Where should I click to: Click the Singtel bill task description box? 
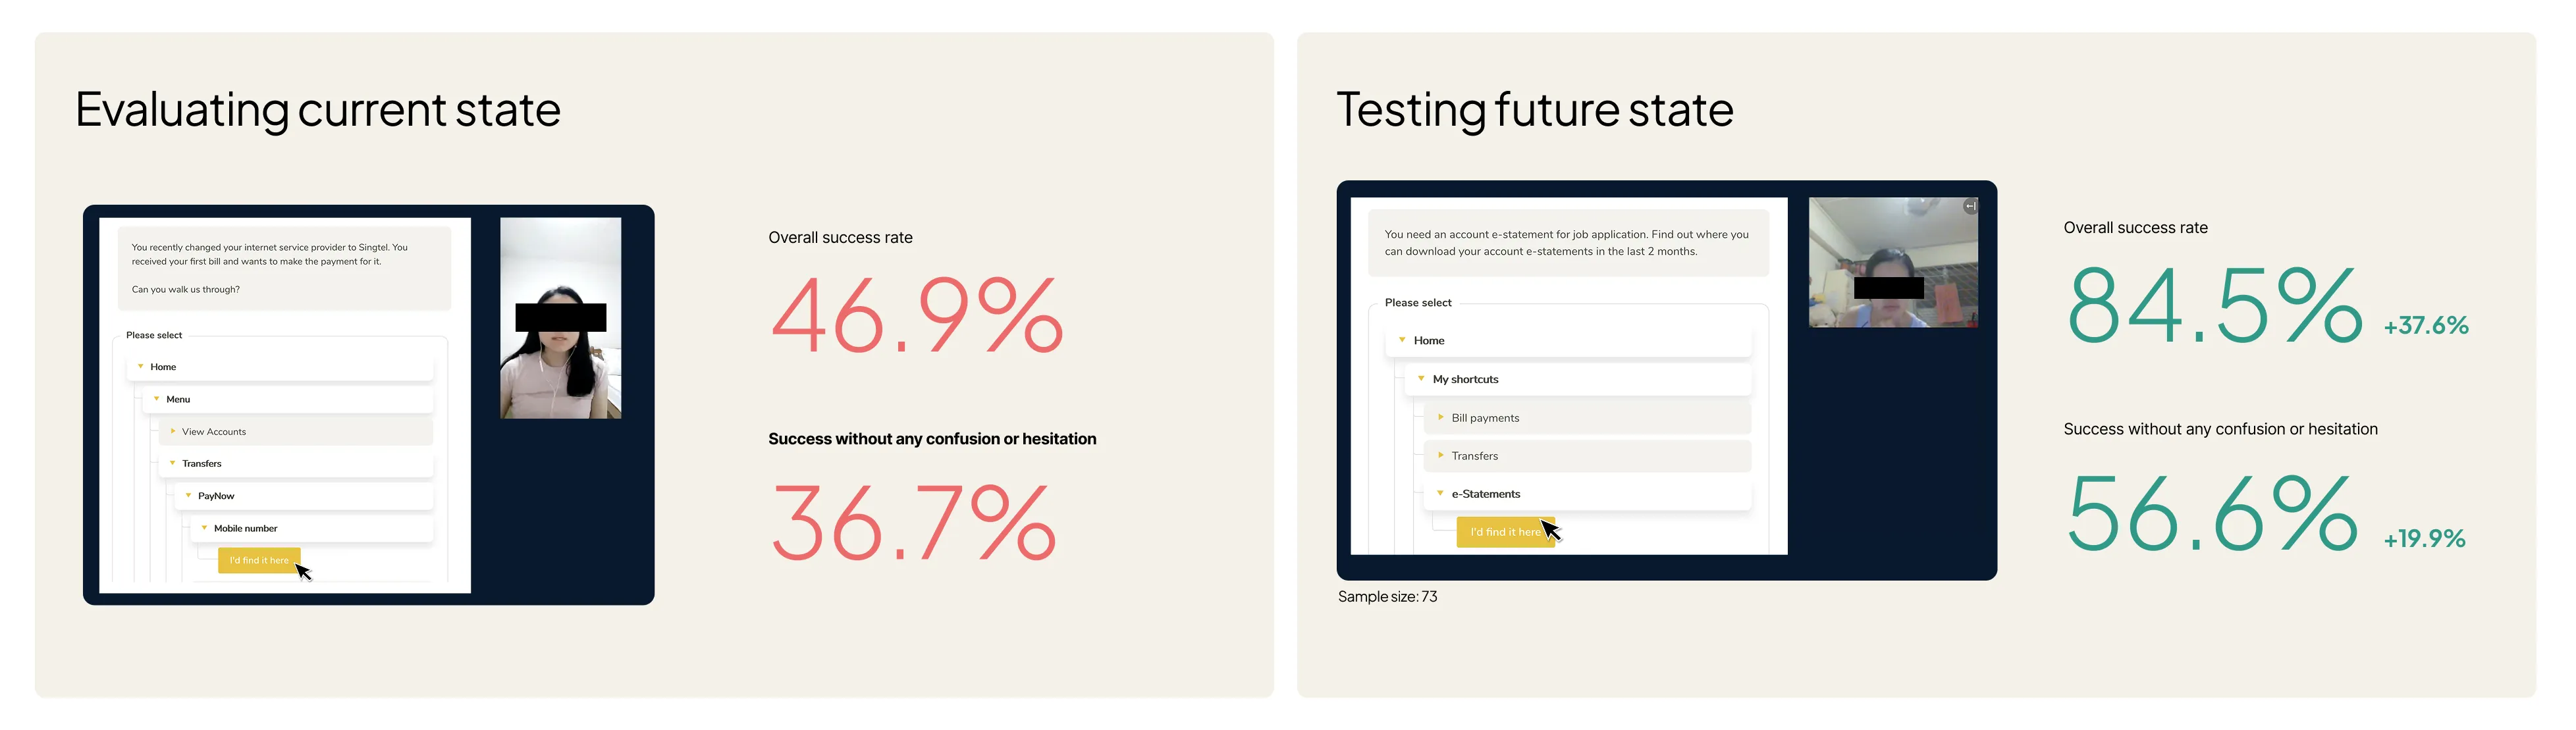click(284, 268)
